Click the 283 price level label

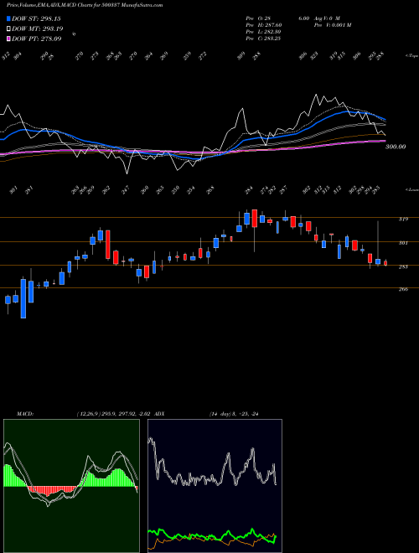[403, 266]
